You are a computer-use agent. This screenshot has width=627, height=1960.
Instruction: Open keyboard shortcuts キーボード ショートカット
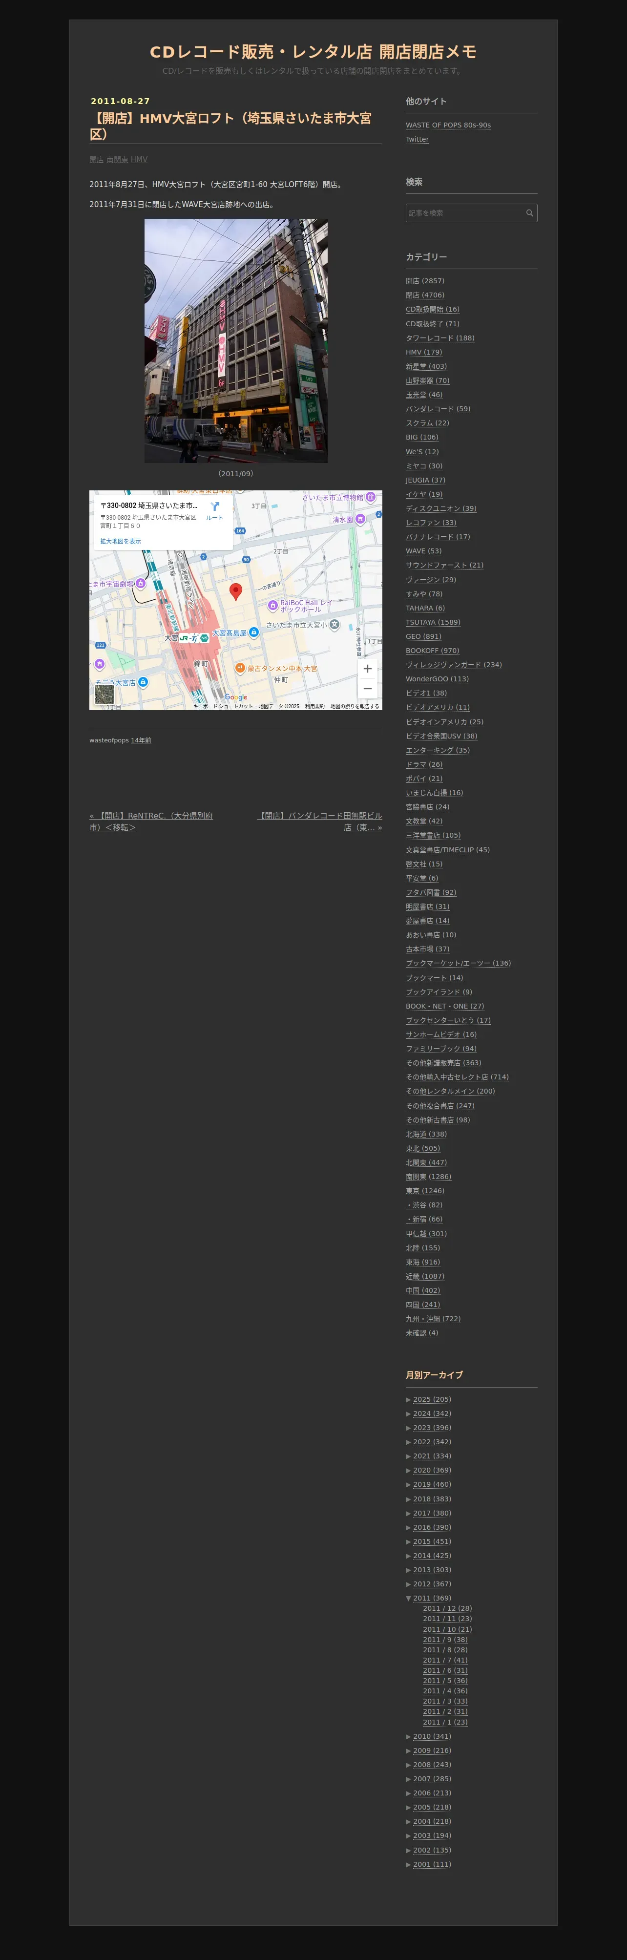223,706
